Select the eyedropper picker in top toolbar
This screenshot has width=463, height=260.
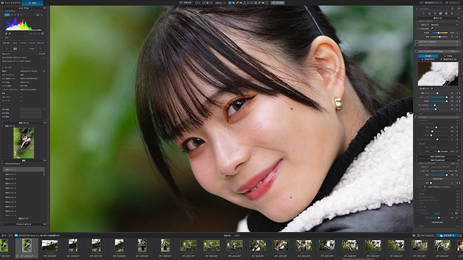(237, 3)
